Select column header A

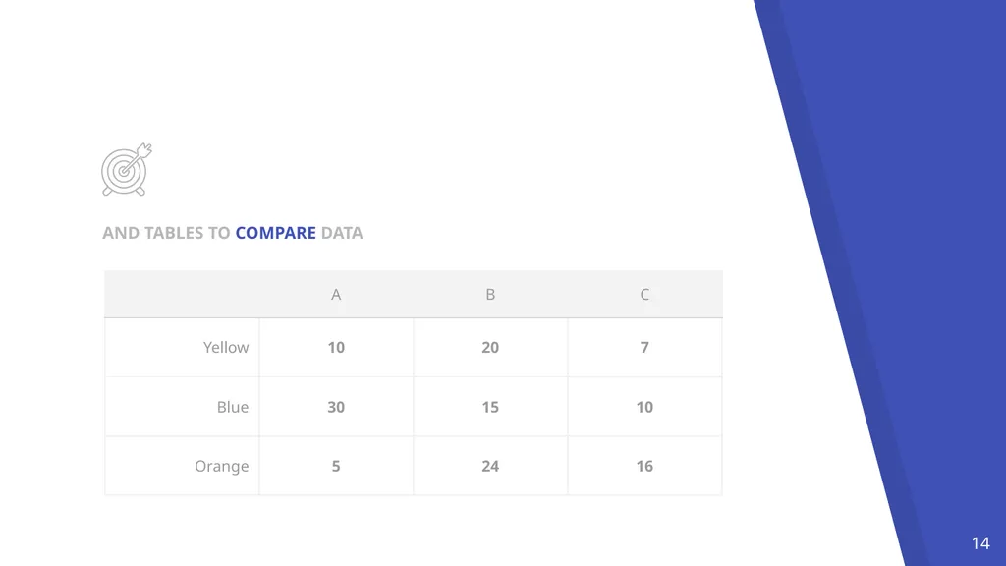(x=336, y=295)
